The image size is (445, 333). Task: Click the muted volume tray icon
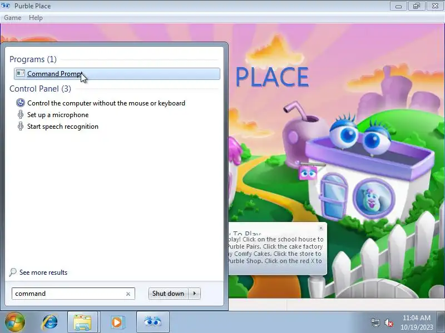(388, 322)
